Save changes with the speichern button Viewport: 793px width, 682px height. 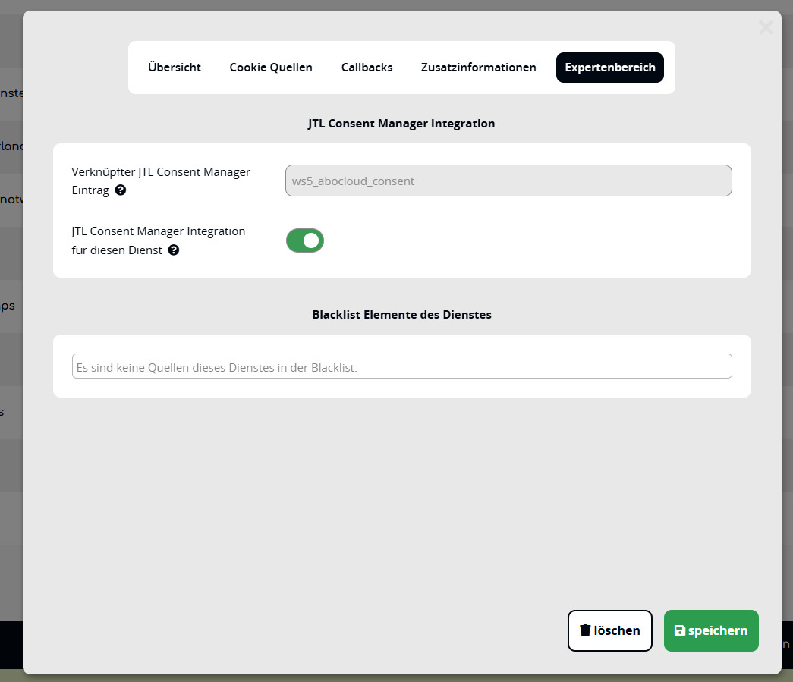click(x=711, y=630)
